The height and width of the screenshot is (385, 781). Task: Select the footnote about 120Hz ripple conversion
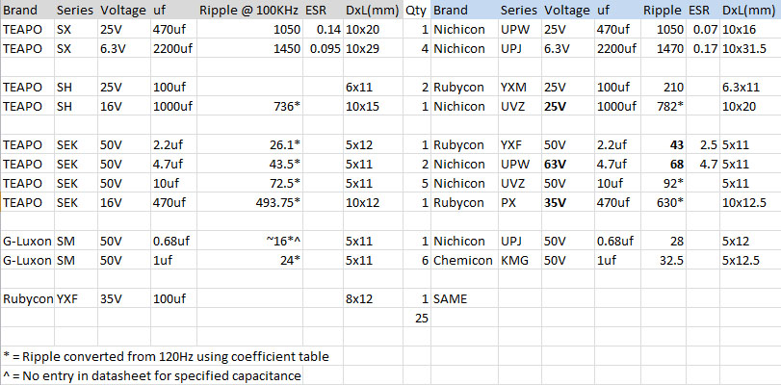pyautogui.click(x=166, y=356)
